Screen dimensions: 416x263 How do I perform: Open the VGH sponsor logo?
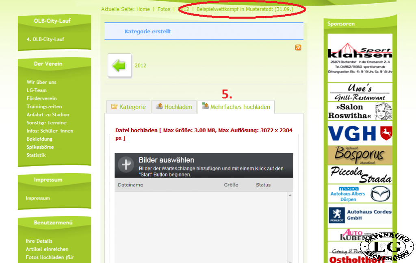click(360, 133)
